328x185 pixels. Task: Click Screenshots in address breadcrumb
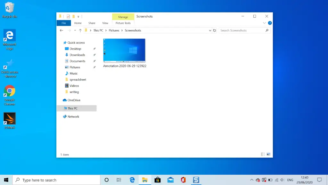pyautogui.click(x=133, y=31)
